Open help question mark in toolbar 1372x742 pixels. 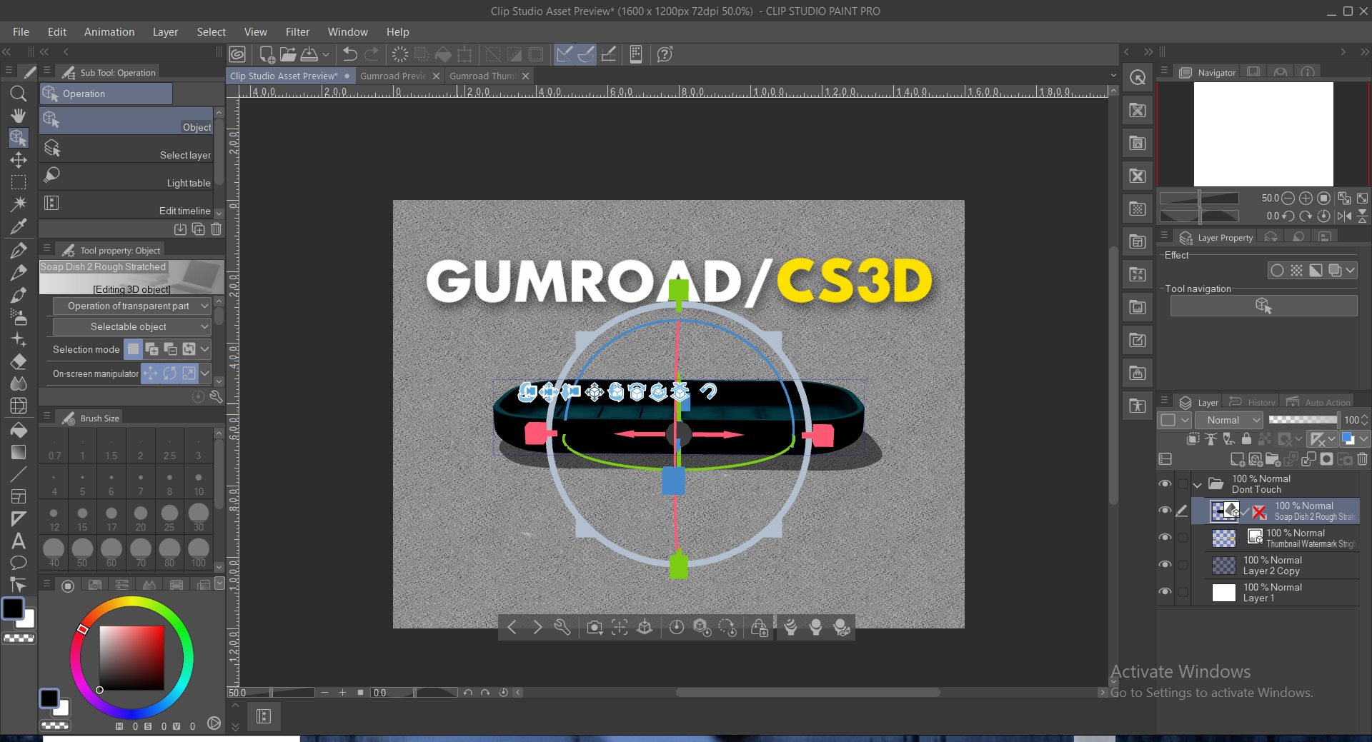click(x=665, y=54)
